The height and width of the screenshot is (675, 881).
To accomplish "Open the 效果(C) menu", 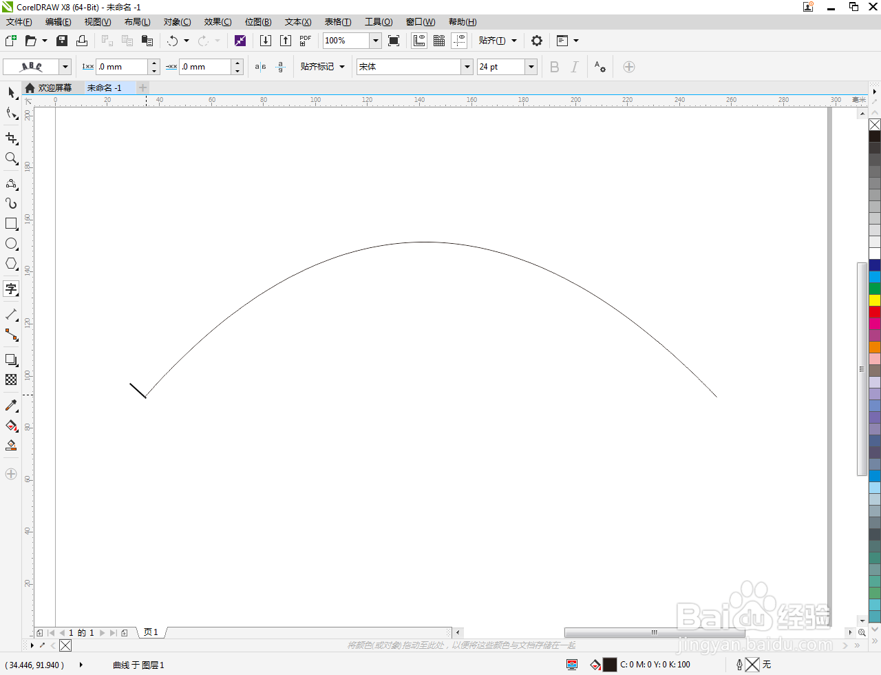I will point(218,22).
